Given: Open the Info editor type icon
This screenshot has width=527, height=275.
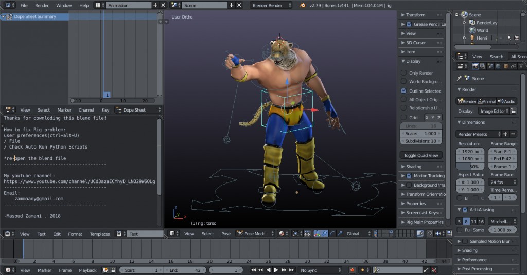Looking at the screenshot, I should click(10, 5).
